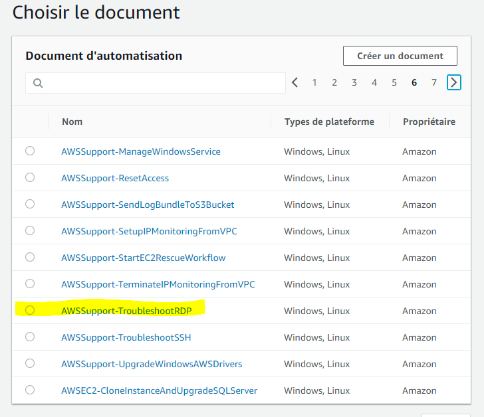This screenshot has width=484, height=417.
Task: Select AWSSupport-ResetAccess radio button
Action: pyautogui.click(x=30, y=177)
